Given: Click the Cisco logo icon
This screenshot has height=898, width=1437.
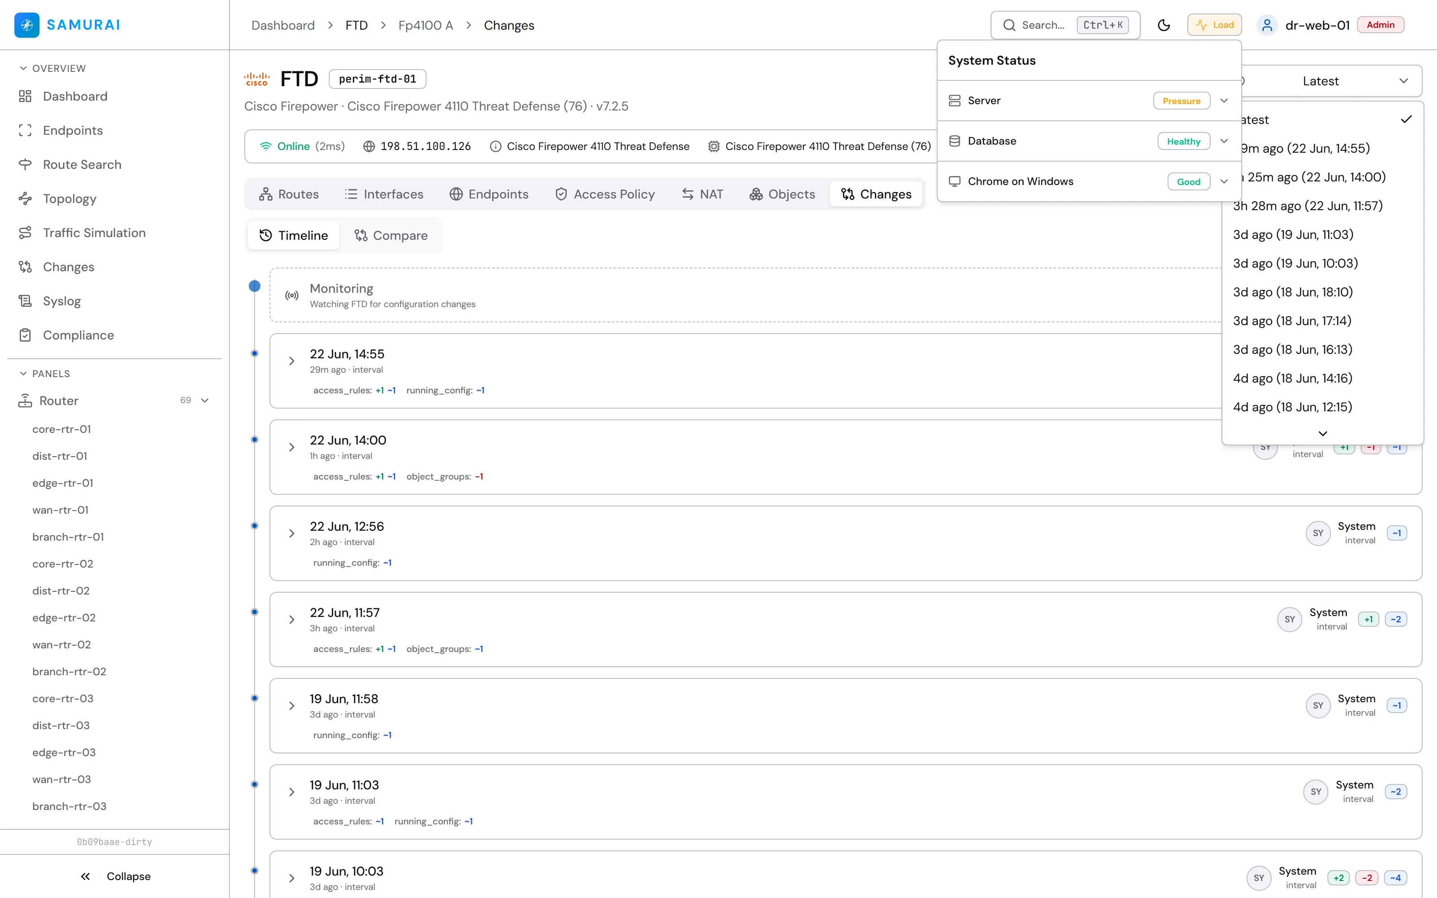Looking at the screenshot, I should (x=256, y=79).
